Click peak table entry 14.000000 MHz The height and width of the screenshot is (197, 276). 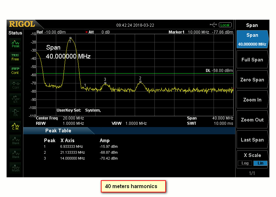(x=73, y=159)
